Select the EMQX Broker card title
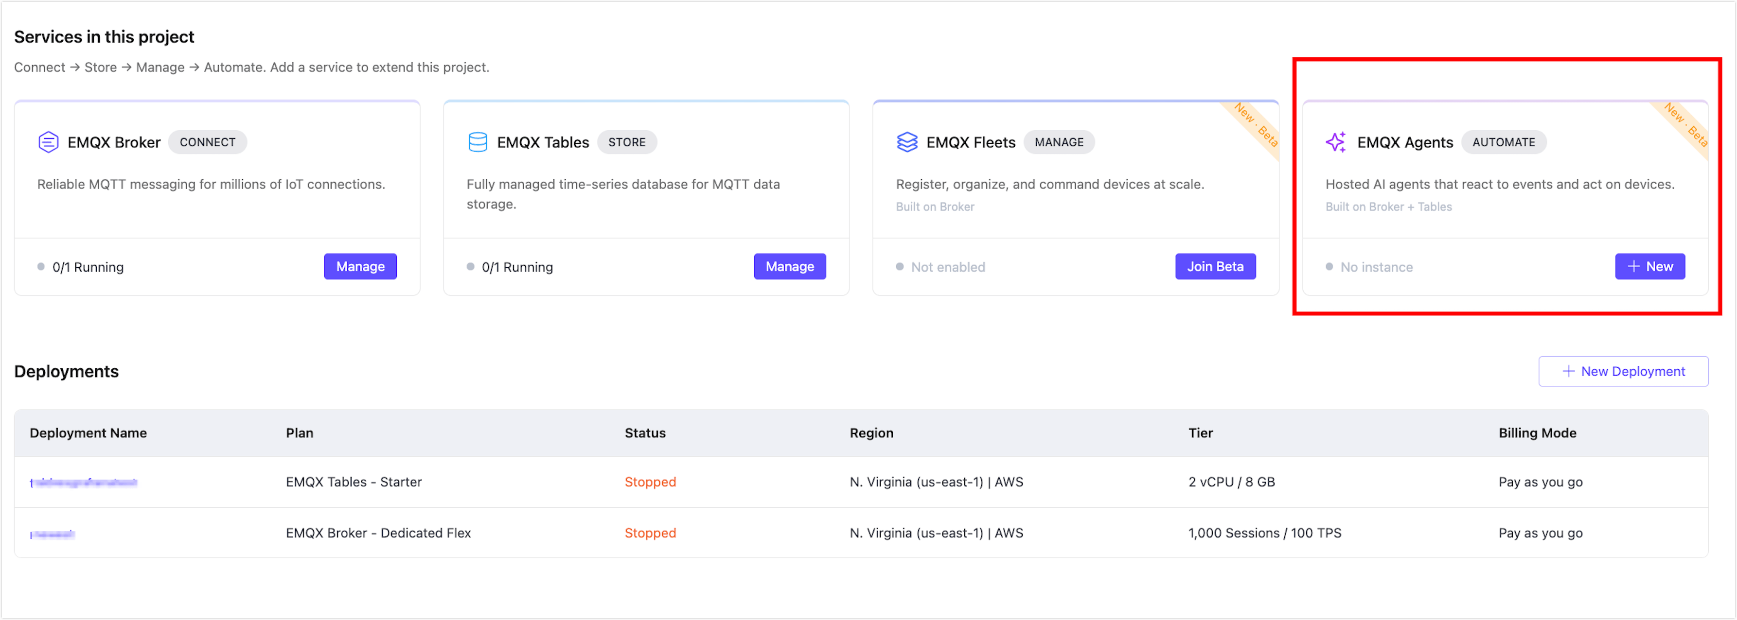This screenshot has height=620, width=1737. click(114, 142)
